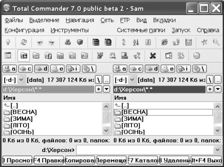
Task: Select drive c in left panel drive bar
Action: point(26,69)
